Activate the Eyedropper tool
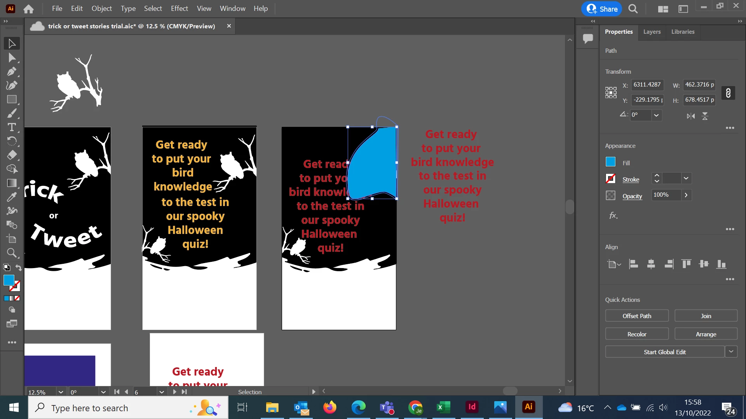Viewport: 746px width, 419px height. [x=12, y=197]
